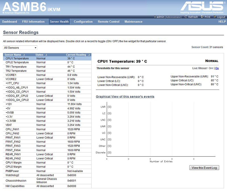
Task: Click the ASUS logo
Action: coord(203,6)
